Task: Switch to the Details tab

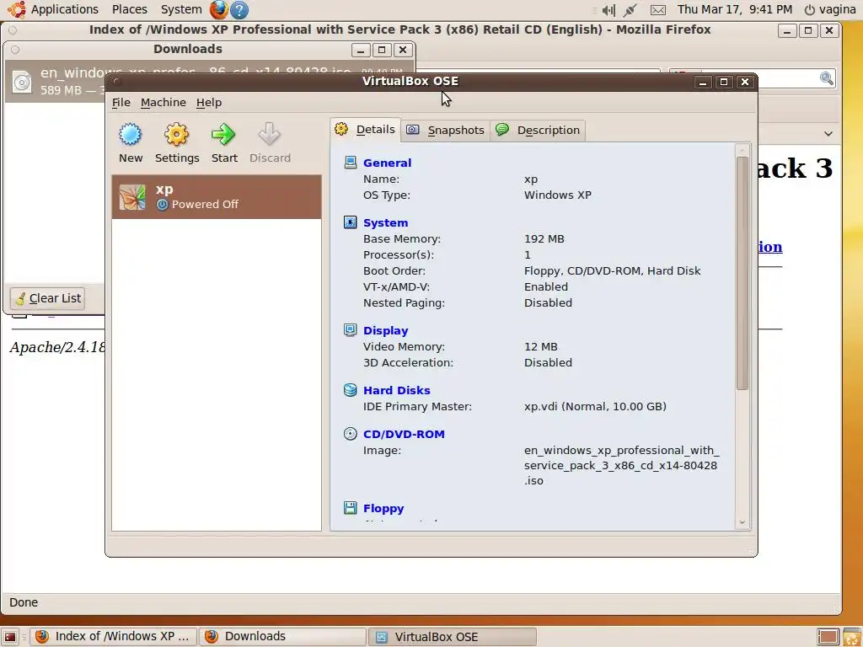Action: tap(366, 130)
